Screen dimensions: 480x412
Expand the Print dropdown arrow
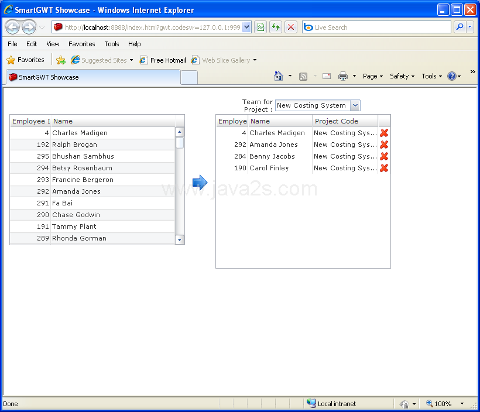click(354, 76)
